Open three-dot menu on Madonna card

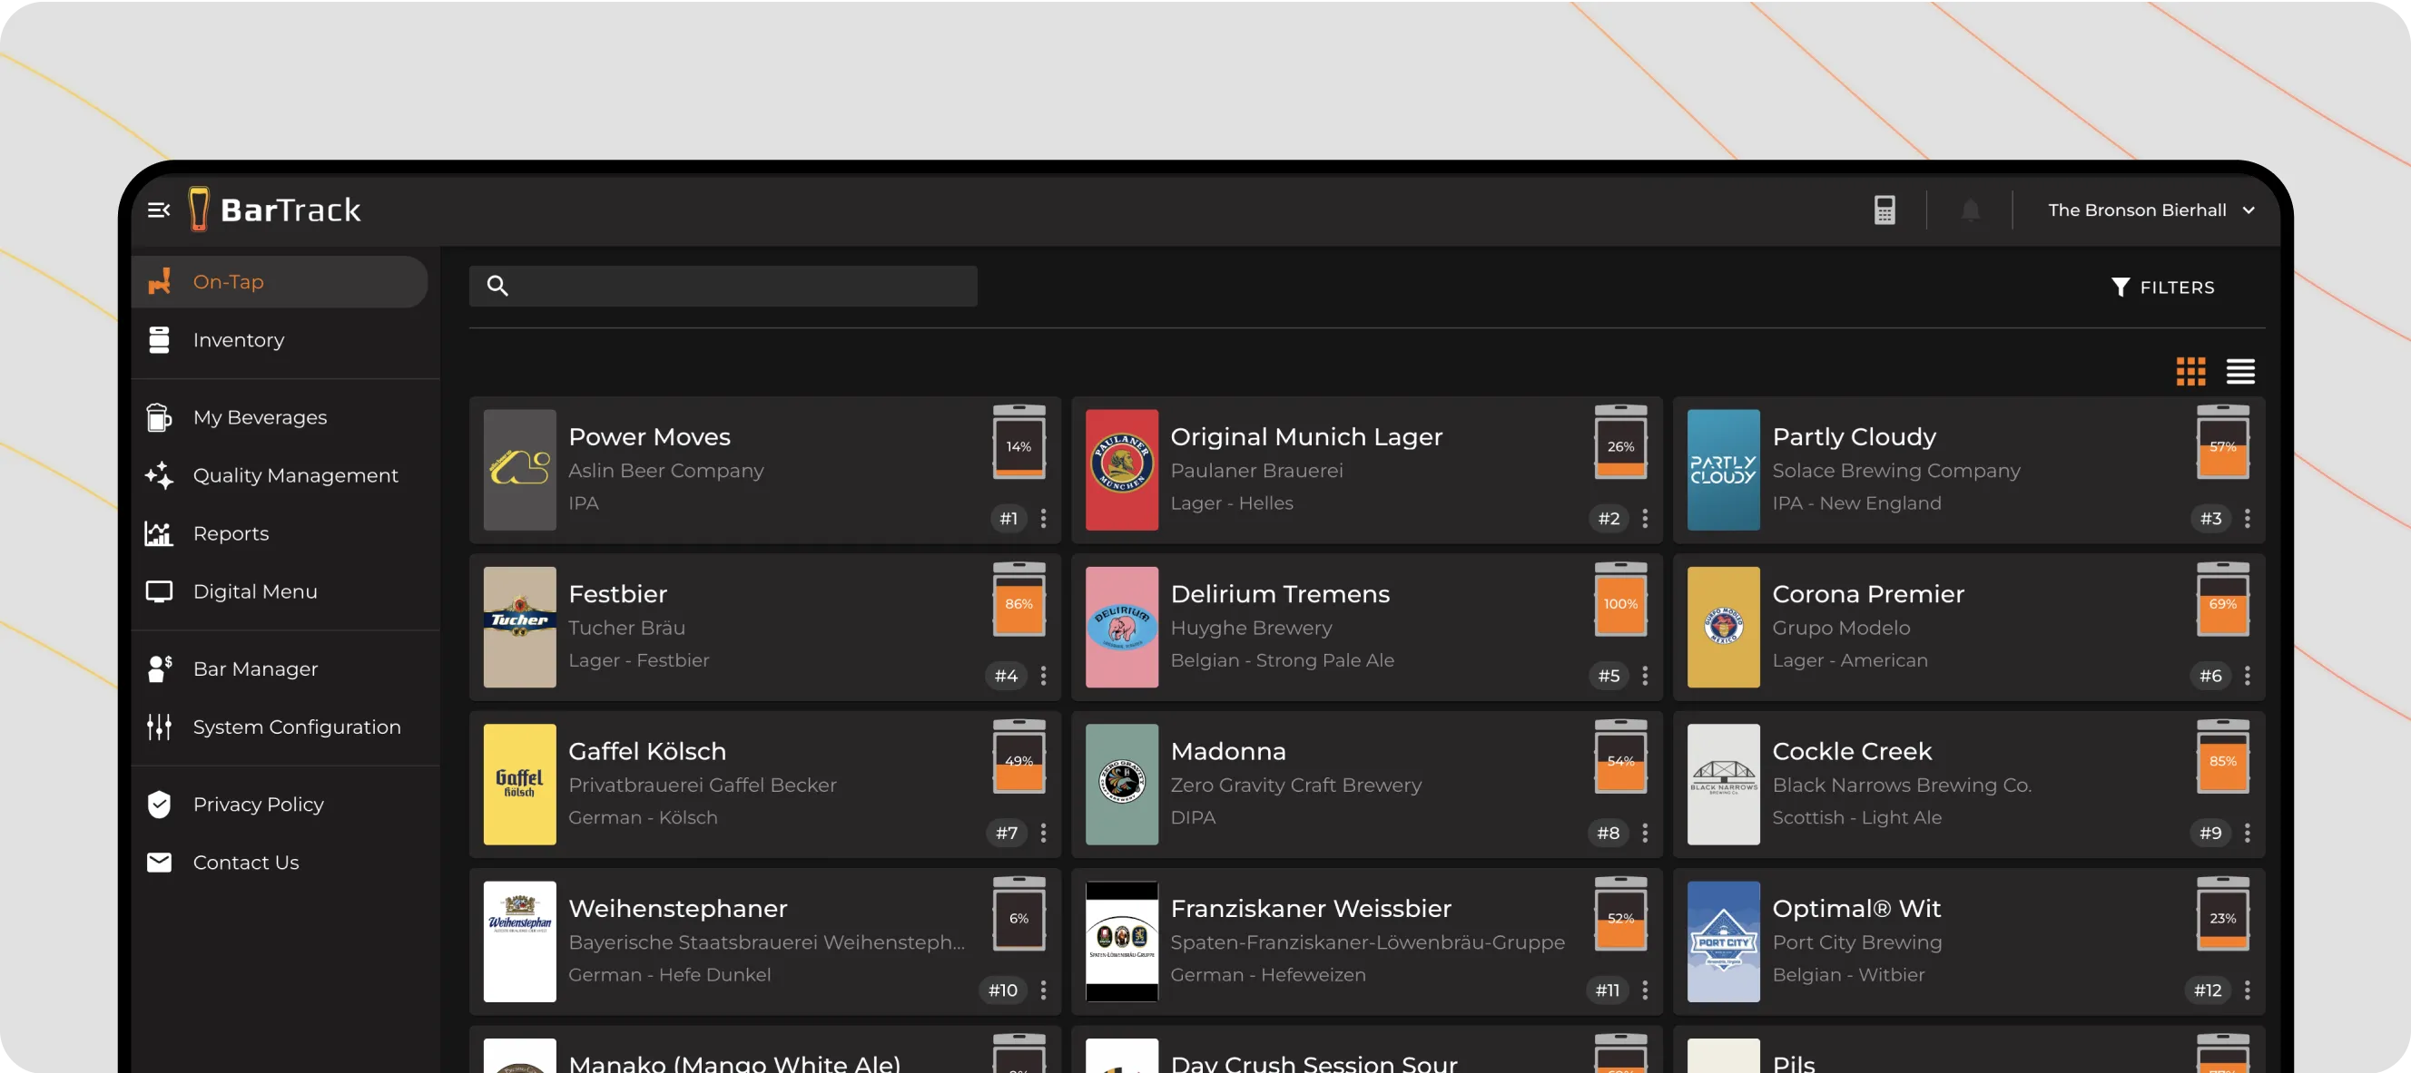coord(1646,833)
